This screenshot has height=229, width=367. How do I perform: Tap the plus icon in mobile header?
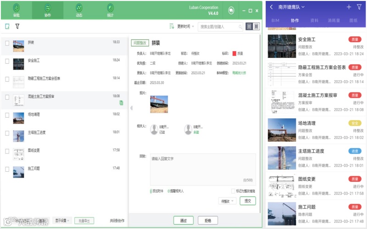(x=349, y=7)
